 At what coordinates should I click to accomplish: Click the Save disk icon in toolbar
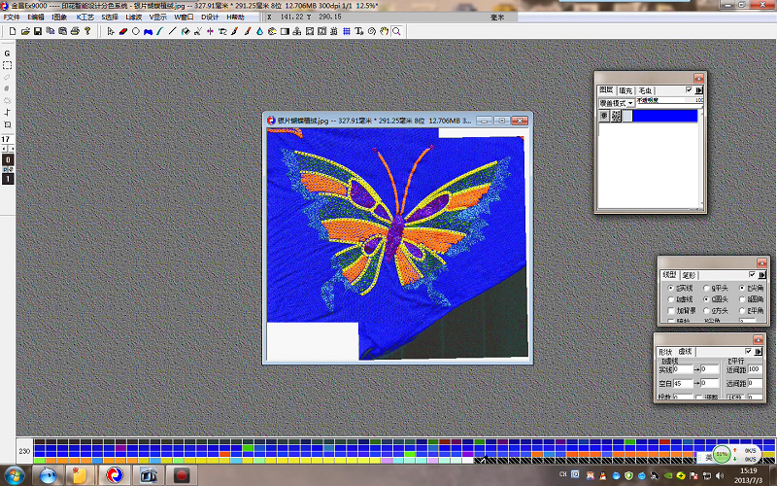(37, 31)
